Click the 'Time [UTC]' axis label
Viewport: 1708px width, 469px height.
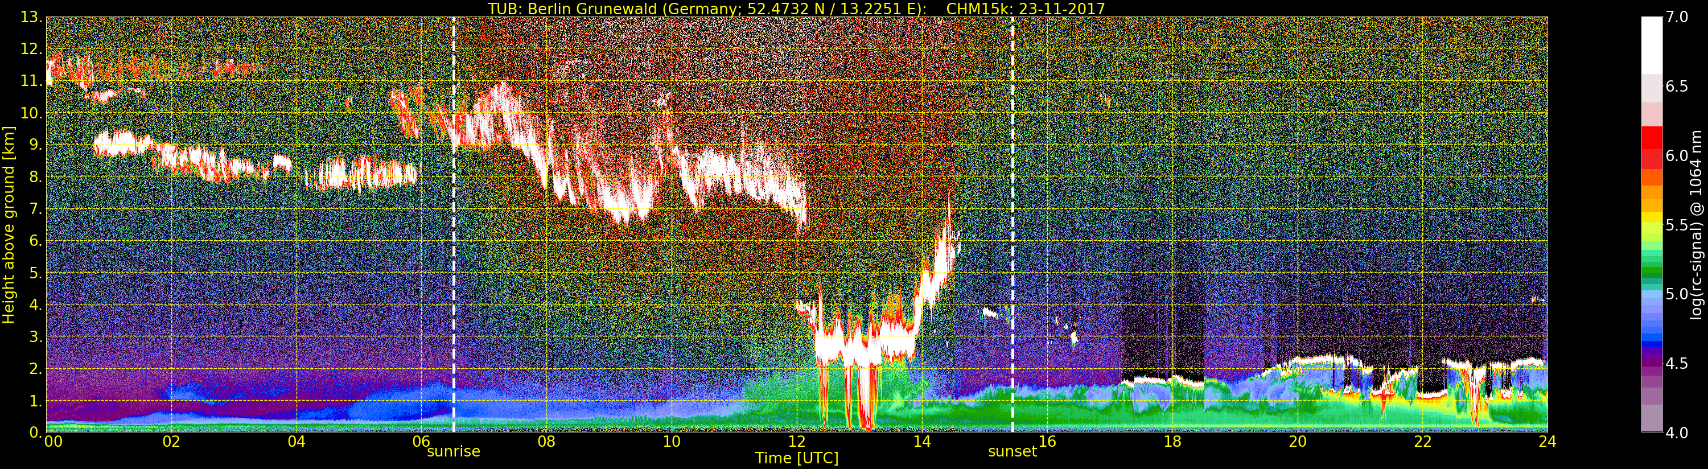[797, 458]
